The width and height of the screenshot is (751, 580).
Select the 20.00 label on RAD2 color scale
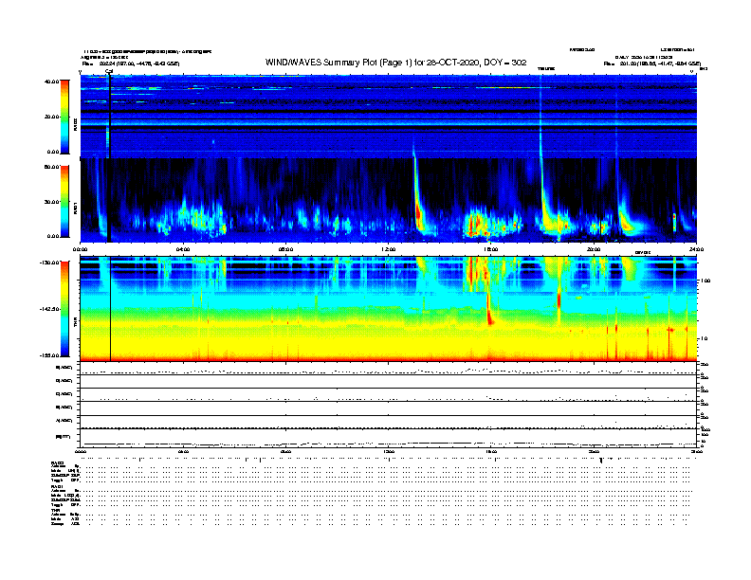point(51,117)
